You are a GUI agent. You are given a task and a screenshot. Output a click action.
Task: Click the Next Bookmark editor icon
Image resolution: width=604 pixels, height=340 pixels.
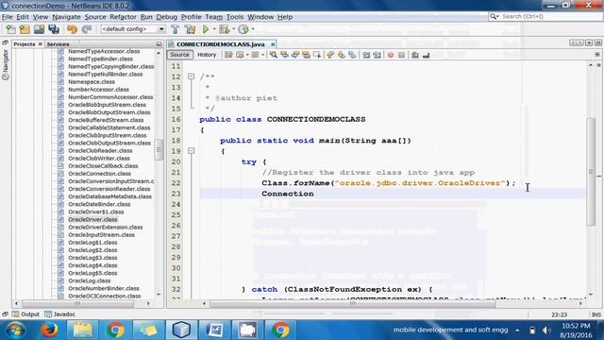(342, 55)
